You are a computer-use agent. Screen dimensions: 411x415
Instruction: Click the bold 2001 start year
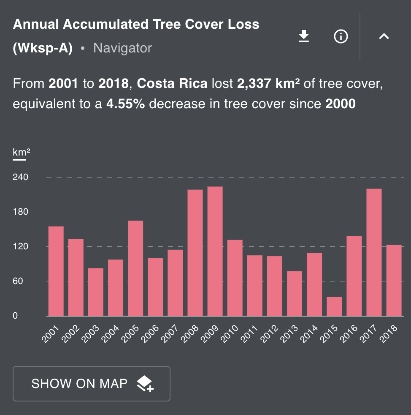[x=63, y=84]
